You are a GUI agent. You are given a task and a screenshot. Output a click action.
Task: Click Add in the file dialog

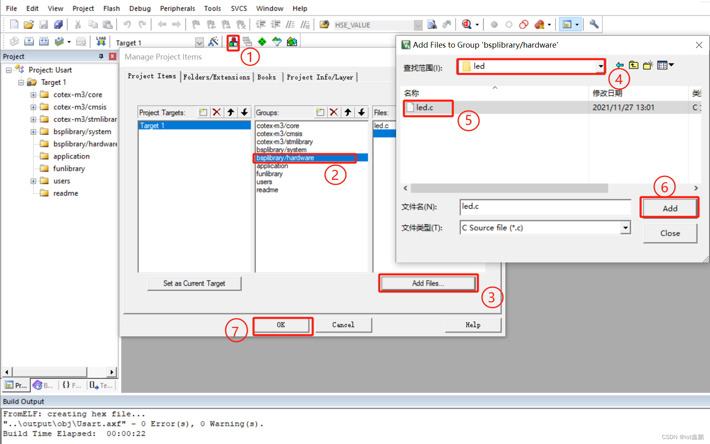pos(670,208)
